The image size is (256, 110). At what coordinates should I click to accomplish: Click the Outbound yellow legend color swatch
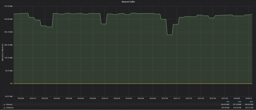point(4,108)
